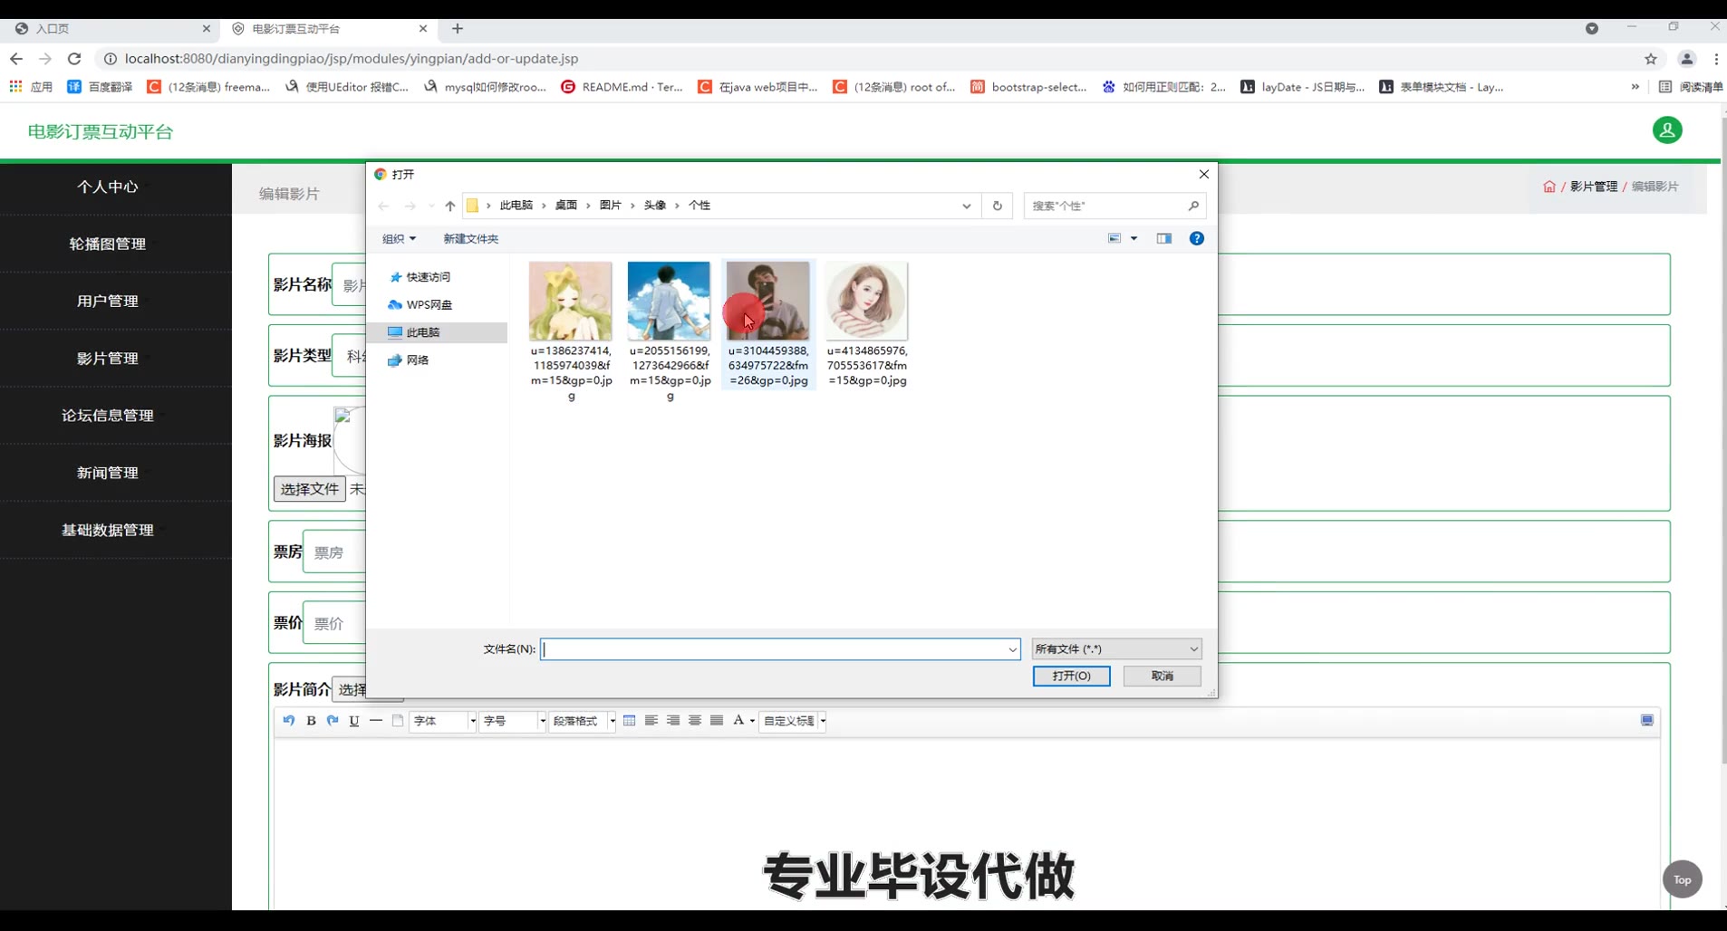Click the home icon in page breadcrumb
The image size is (1727, 931).
tap(1549, 187)
